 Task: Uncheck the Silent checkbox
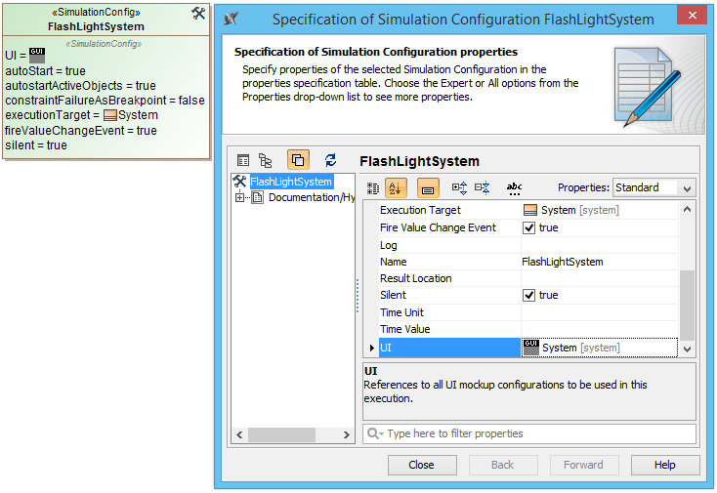point(529,295)
